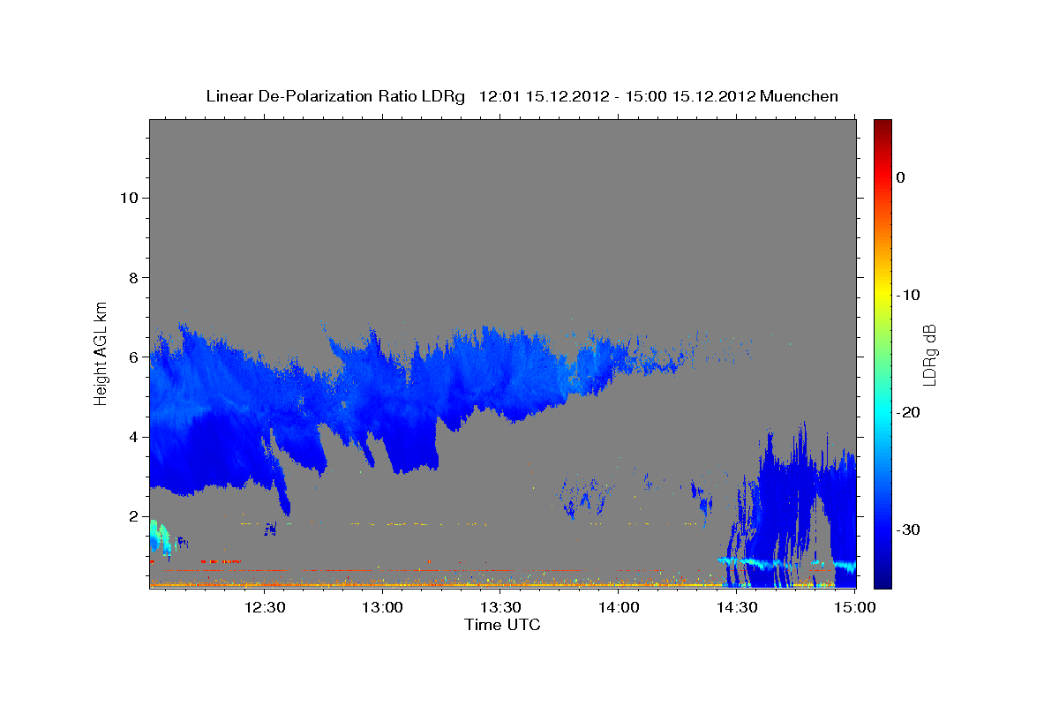
Task: Click the dark red top of the colorbar
Action: (882, 128)
